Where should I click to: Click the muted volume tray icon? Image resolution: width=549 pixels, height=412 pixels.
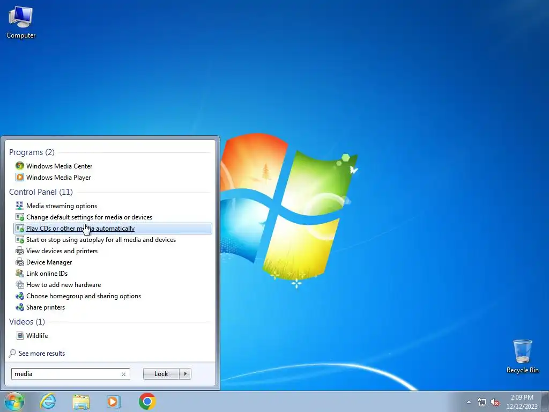pos(495,402)
